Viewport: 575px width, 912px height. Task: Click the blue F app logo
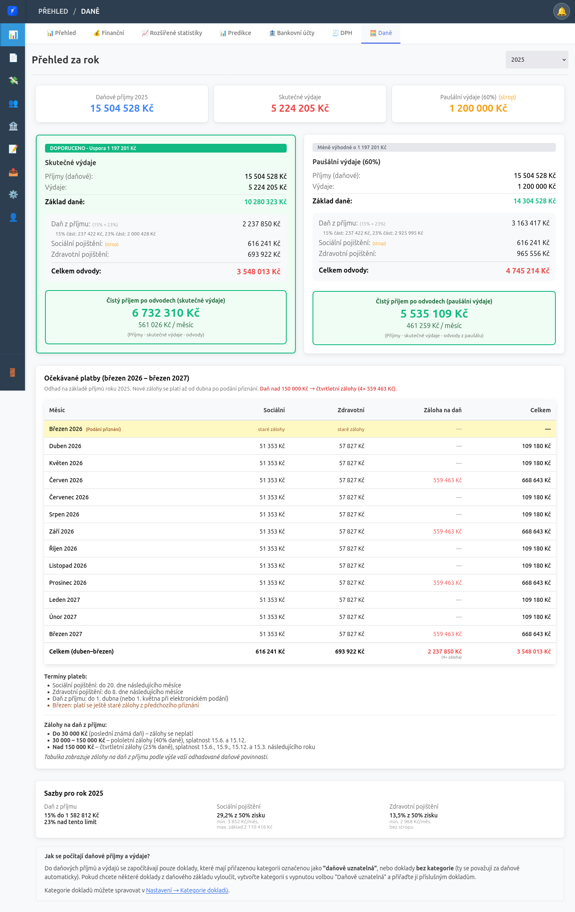pyautogui.click(x=12, y=11)
